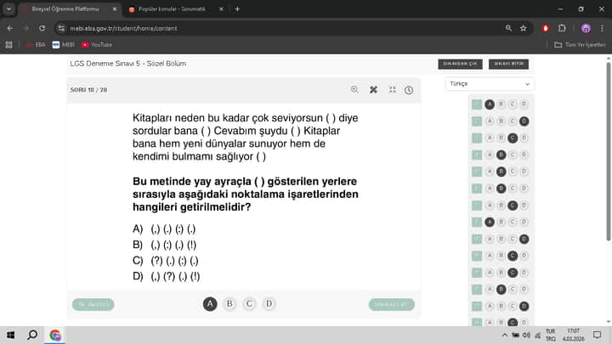Image resolution: width=612 pixels, height=344 pixels.
Task: Open the Extensions puzzle icon
Action: 562,28
